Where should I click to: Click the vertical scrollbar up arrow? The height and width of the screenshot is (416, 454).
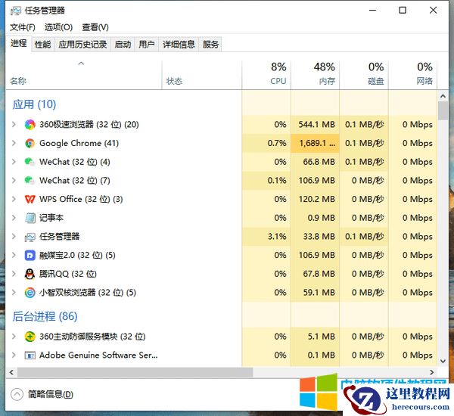click(x=443, y=96)
